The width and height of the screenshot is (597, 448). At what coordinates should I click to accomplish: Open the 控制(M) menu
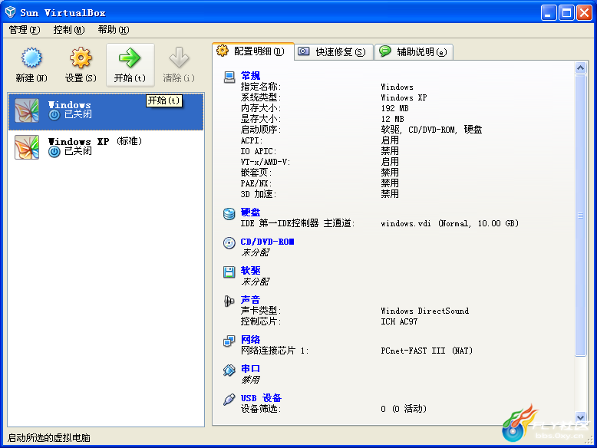pyautogui.click(x=69, y=30)
